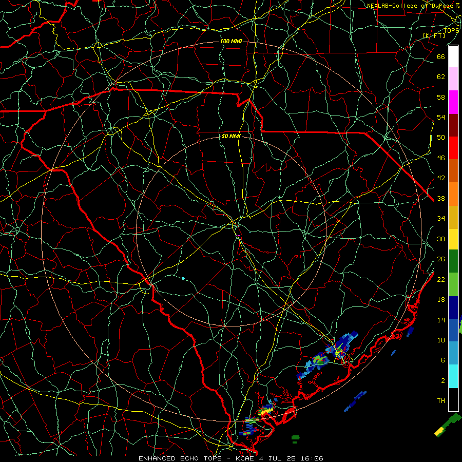Select the 38 legend label
Image resolution: width=462 pixels, height=462 pixels.
click(441, 198)
